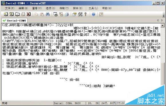166x106 pixels.
Task: Click the VT100 status field
Action: click(121, 103)
